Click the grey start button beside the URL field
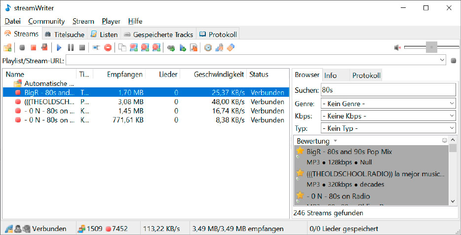The height and width of the screenshot is (235, 461). (x=454, y=61)
